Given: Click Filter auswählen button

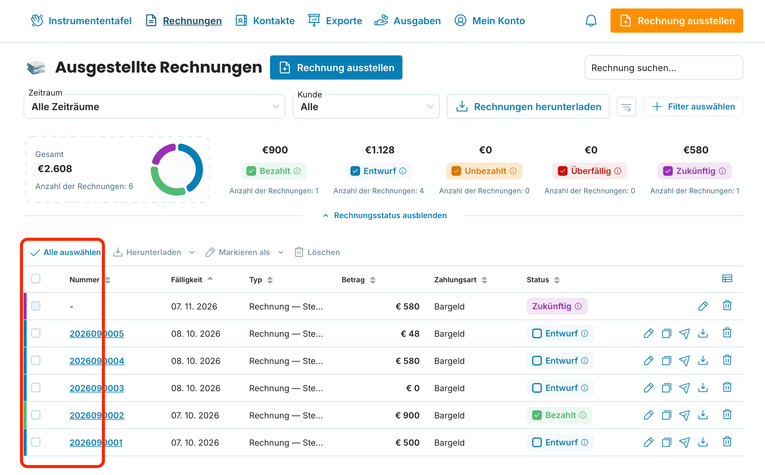Looking at the screenshot, I should (693, 107).
